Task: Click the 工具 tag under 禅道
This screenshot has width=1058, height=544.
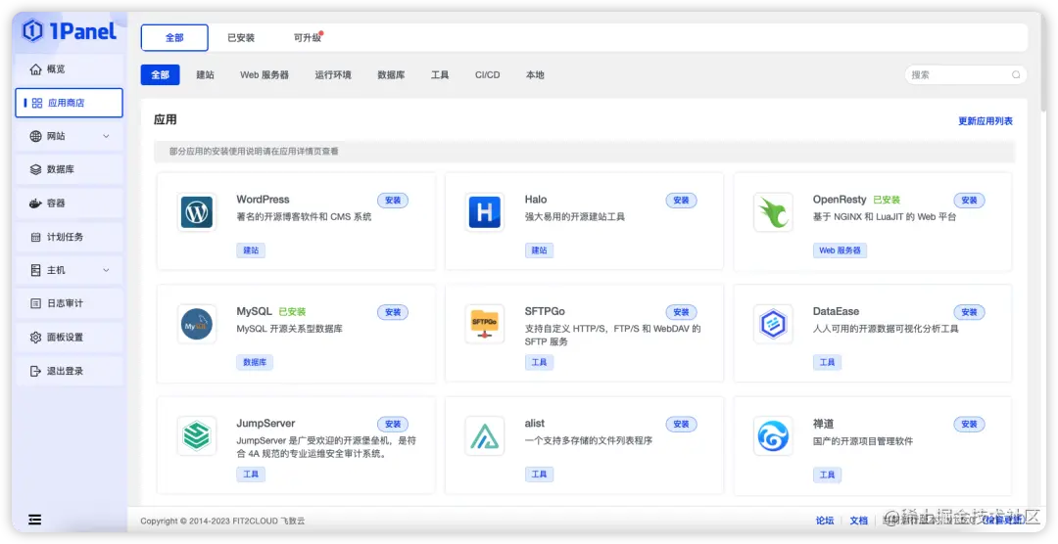Action: tap(827, 474)
